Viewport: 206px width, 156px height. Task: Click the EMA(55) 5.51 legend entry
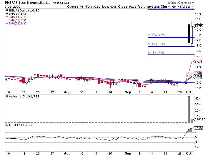click(16, 20)
